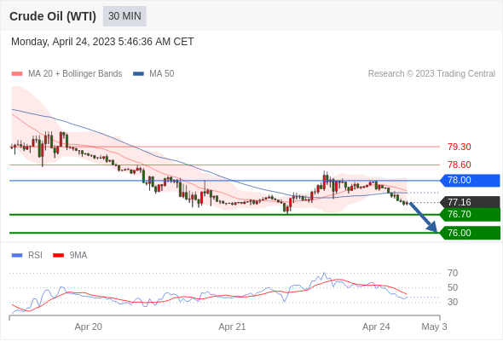This screenshot has width=503, height=341.
Task: Click the 30 MIN timeframe badge
Action: pyautogui.click(x=124, y=16)
